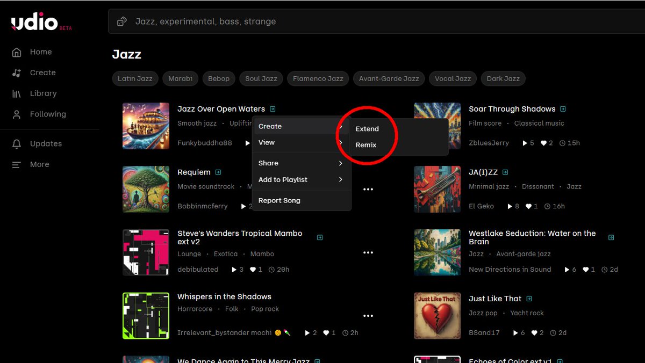The width and height of the screenshot is (645, 363).
Task: Choose Report Song in context menu
Action: coord(302,200)
